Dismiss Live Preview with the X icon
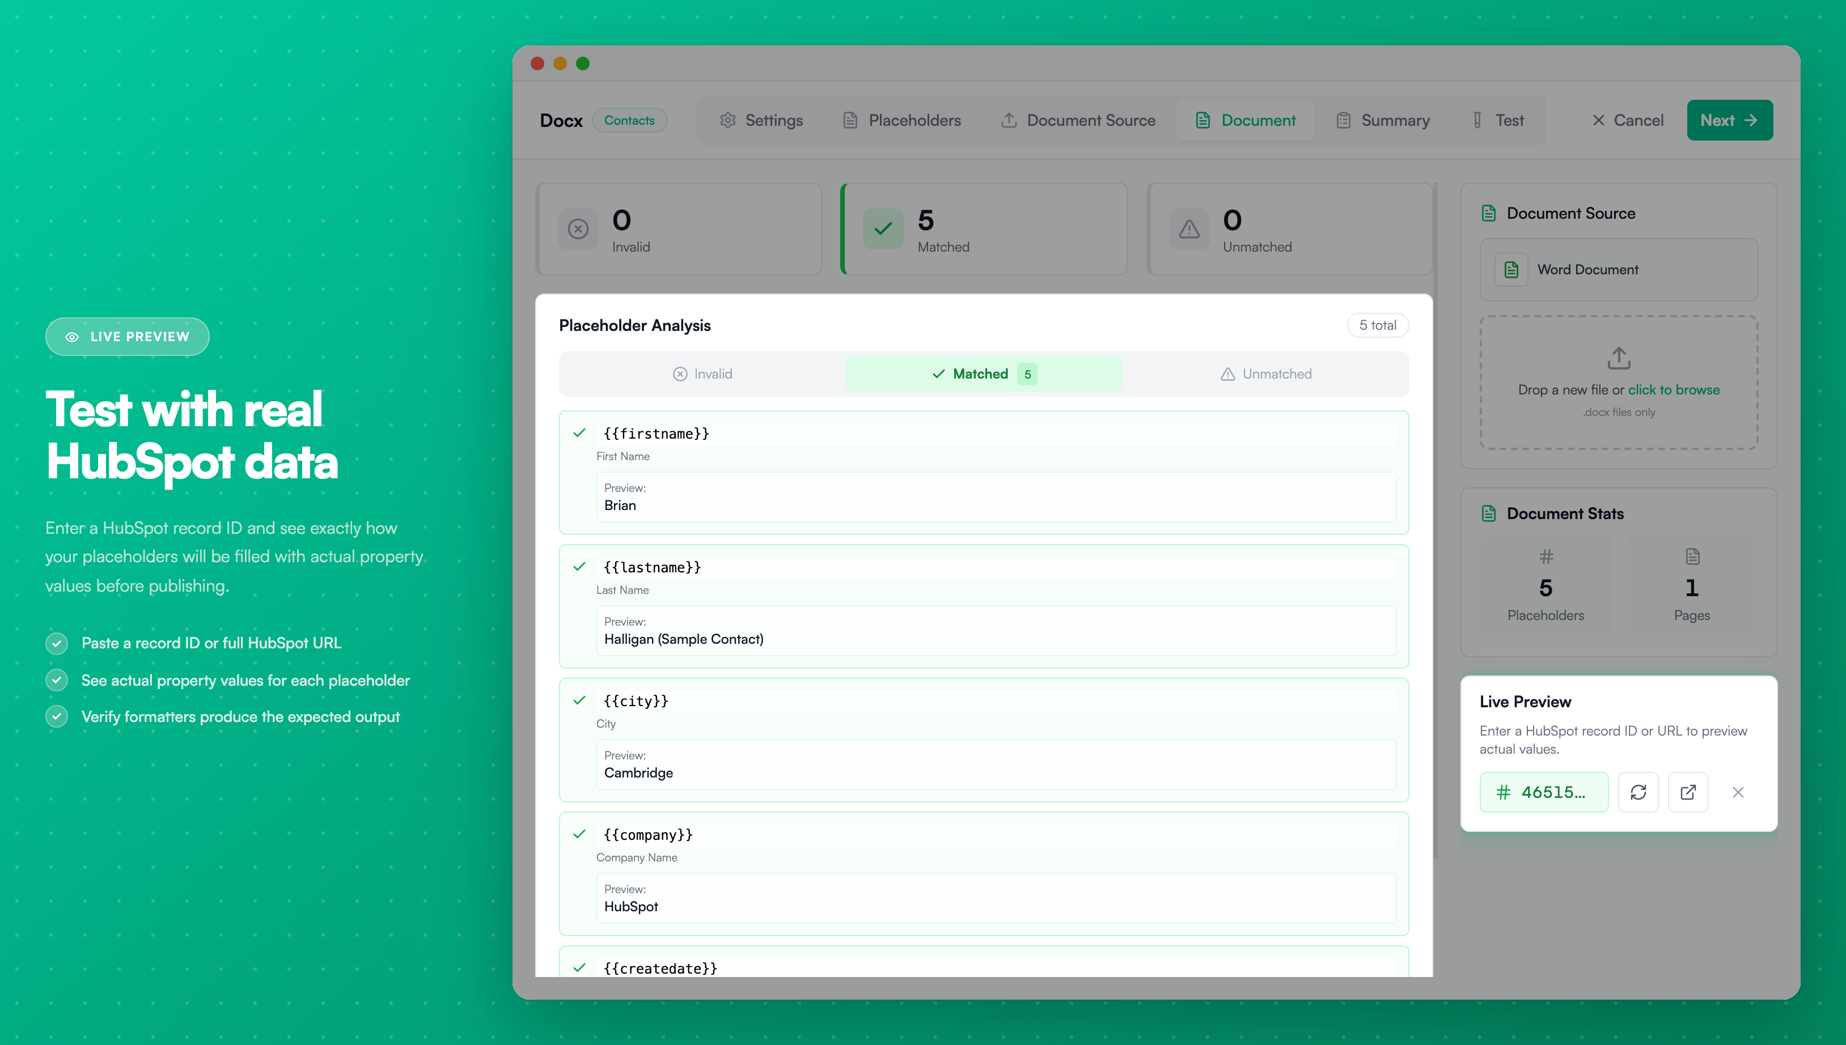1846x1045 pixels. [1738, 792]
